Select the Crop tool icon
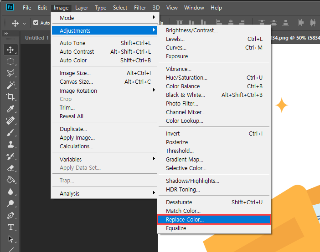 point(10,97)
